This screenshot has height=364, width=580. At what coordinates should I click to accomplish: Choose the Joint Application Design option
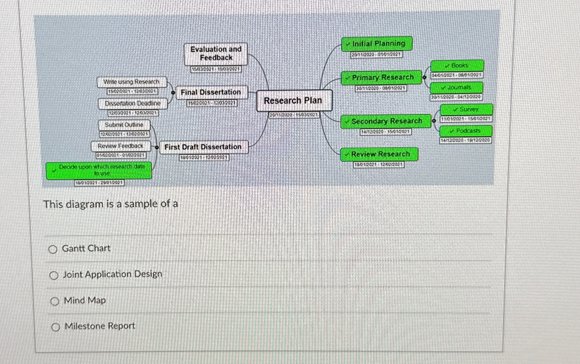point(54,276)
